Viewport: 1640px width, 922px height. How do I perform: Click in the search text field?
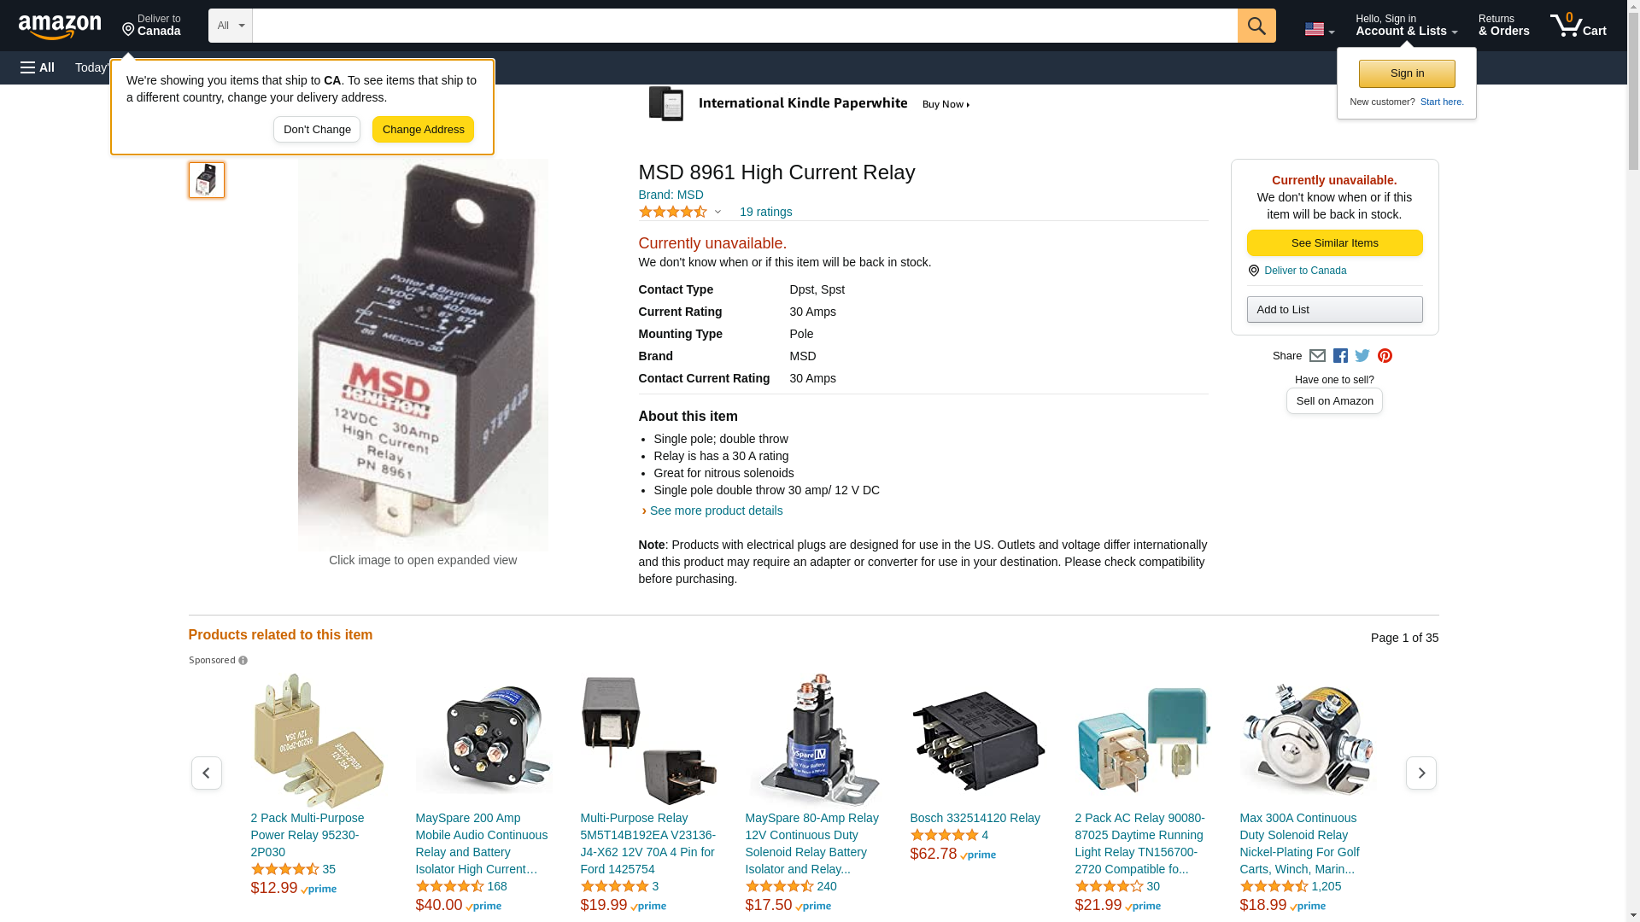point(744,26)
